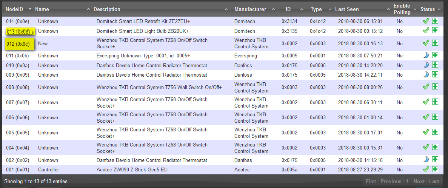The width and height of the screenshot is (448, 188).
Task: Click green plus icon for node 005
Action: 435,132
